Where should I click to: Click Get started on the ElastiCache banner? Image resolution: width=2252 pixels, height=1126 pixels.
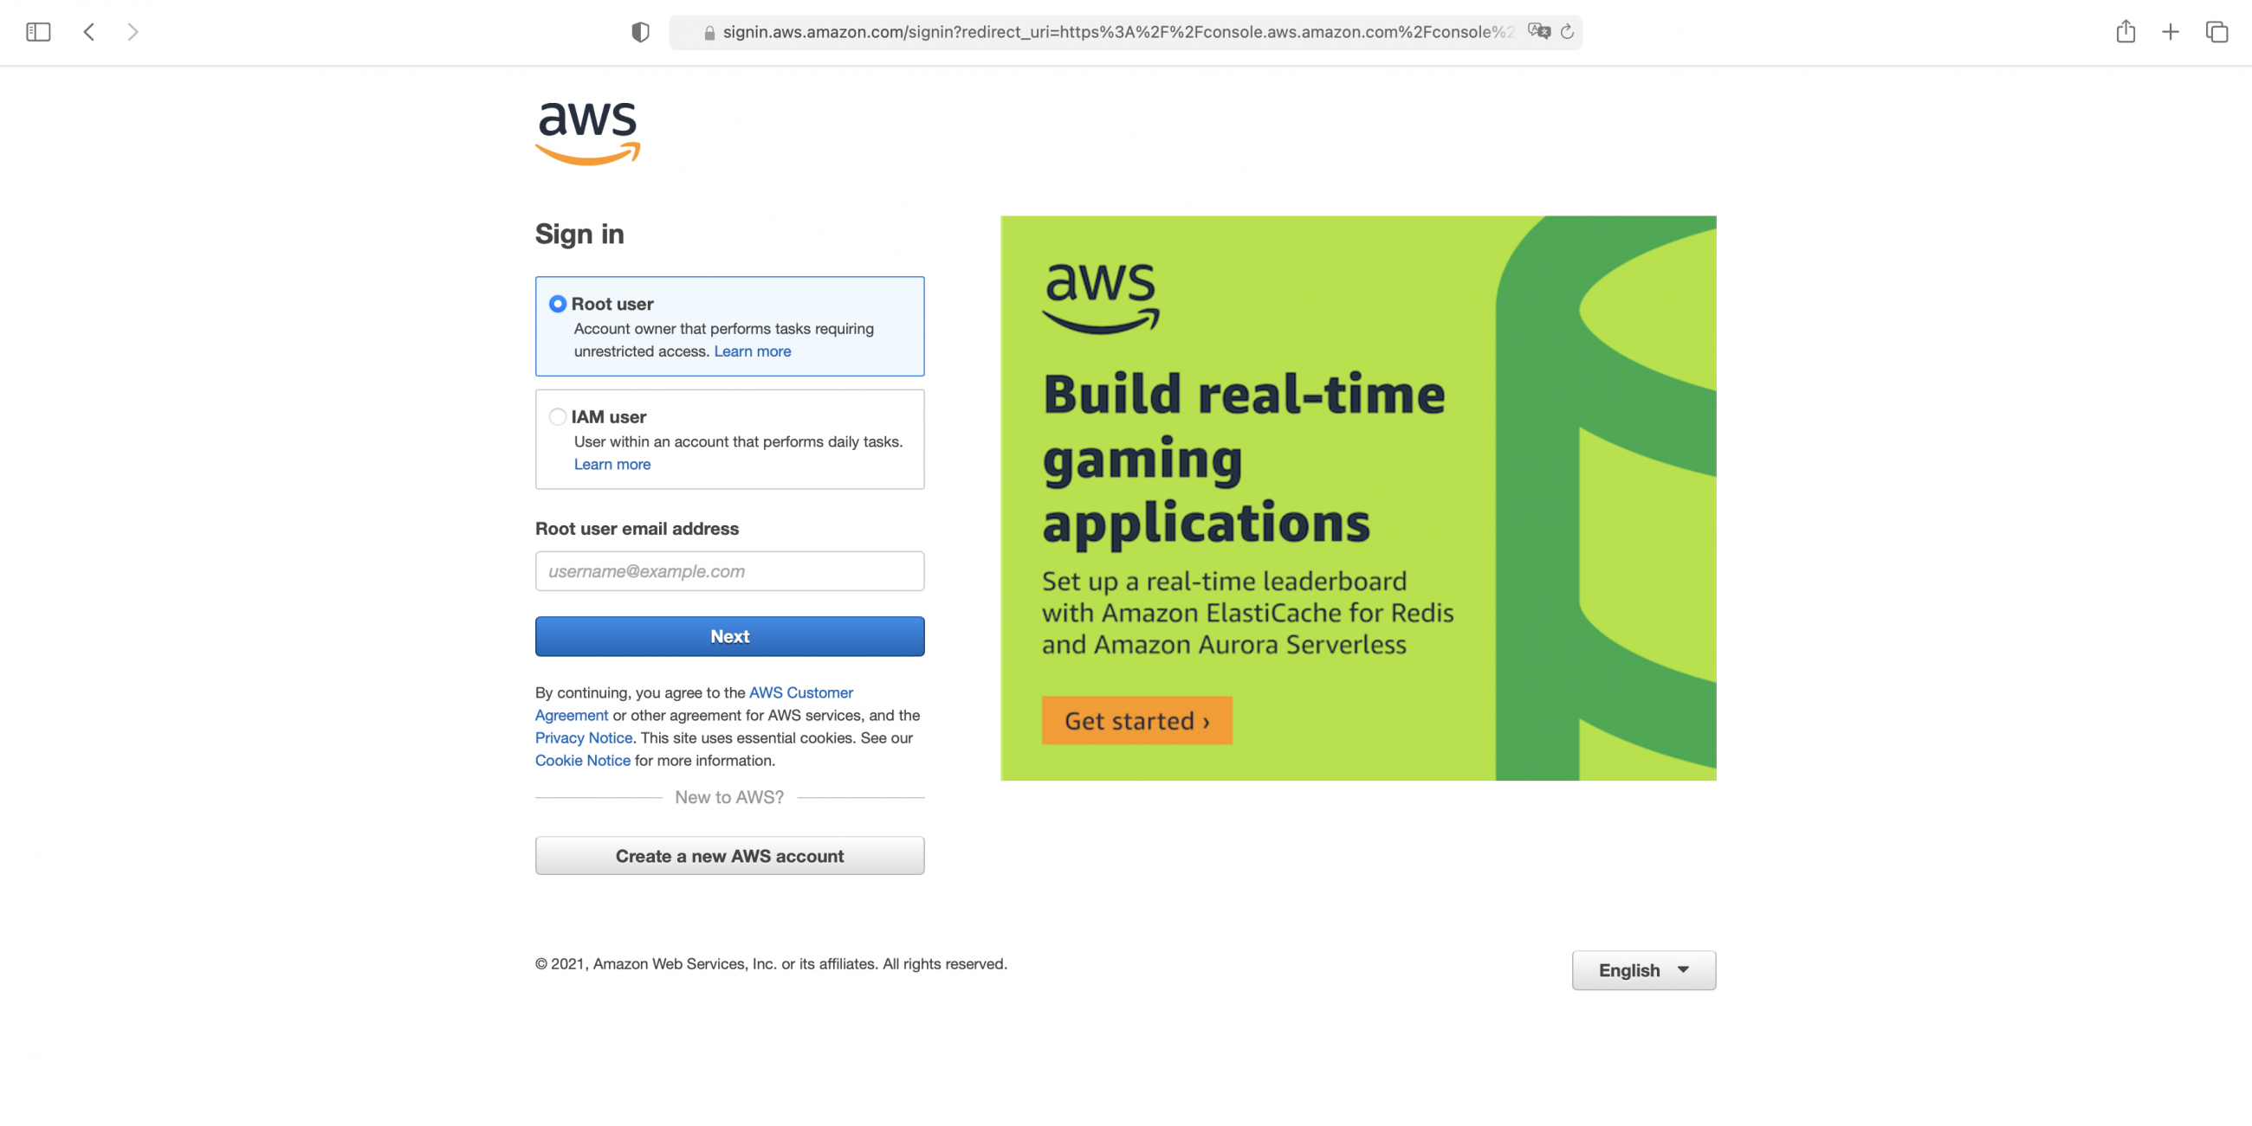tap(1136, 721)
